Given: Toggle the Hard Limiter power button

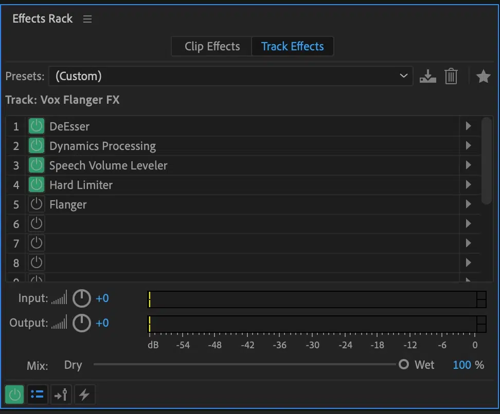Looking at the screenshot, I should tap(37, 185).
